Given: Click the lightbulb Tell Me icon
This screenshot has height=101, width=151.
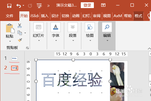Looking at the screenshot, I should [x=149, y=16].
